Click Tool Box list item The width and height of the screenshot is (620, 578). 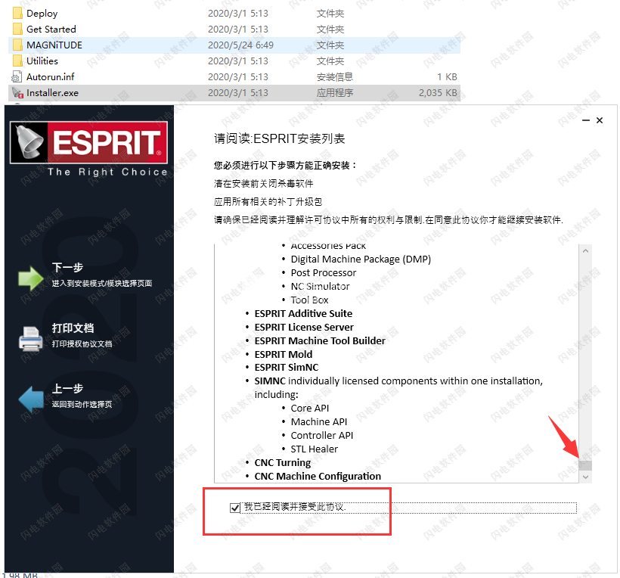tap(309, 300)
